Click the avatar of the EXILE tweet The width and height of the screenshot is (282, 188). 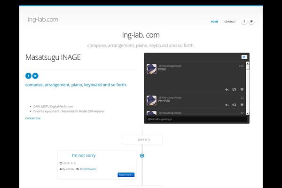point(151,69)
